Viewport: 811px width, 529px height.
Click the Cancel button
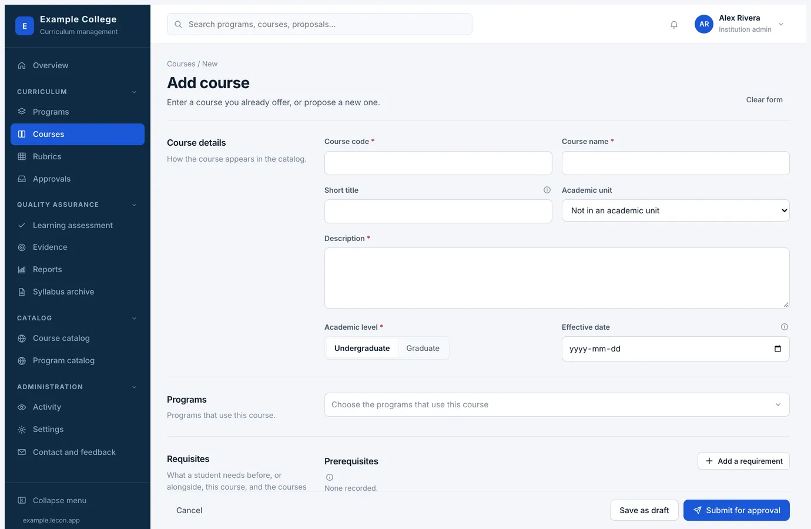click(189, 510)
